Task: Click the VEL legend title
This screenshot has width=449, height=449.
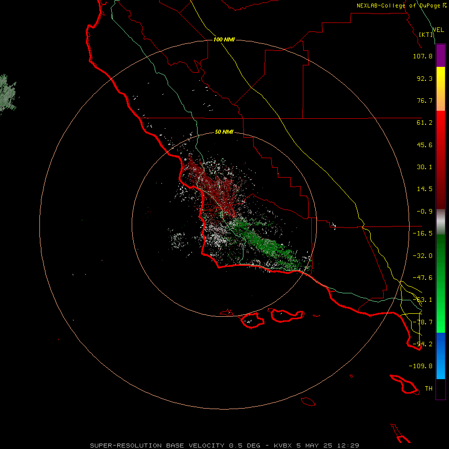Action: point(438,29)
